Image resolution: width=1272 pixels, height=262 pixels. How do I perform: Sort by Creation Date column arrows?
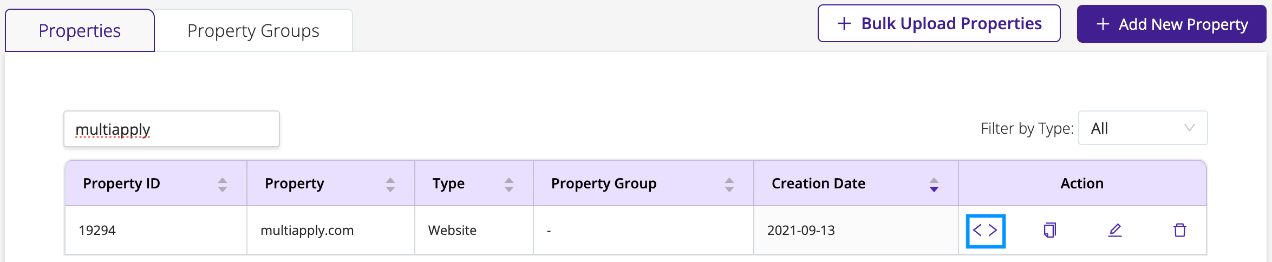click(x=934, y=185)
